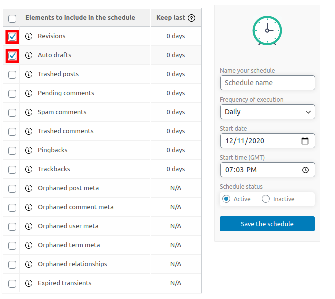Open the calendar picker in Start date

[x=305, y=141]
